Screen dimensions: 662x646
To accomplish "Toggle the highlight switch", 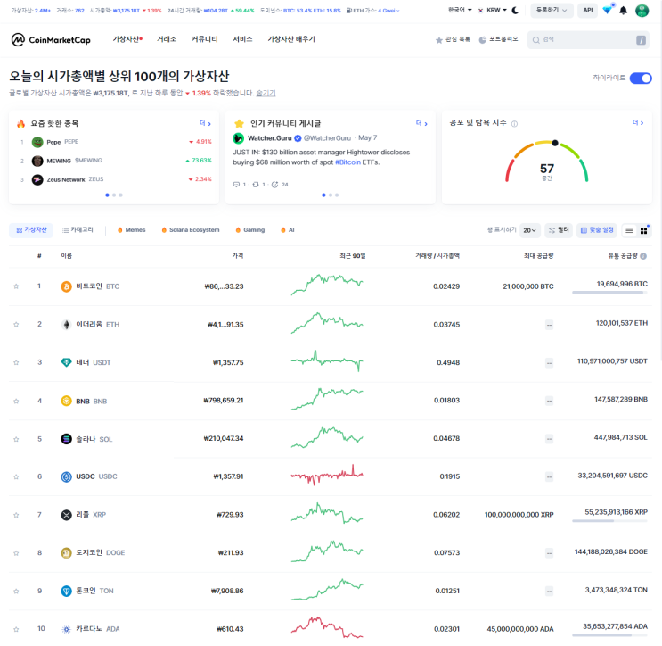I will [641, 79].
